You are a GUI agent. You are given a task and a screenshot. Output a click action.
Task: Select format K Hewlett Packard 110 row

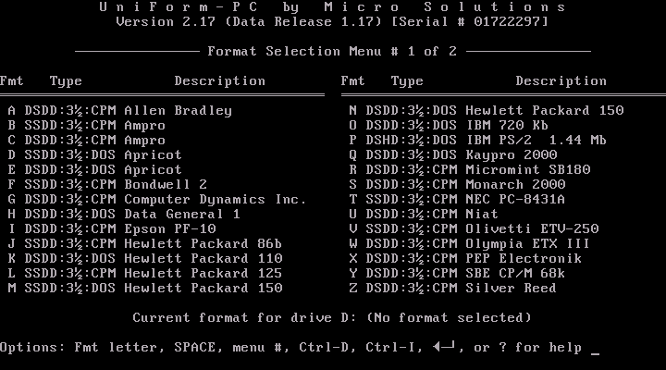[145, 258]
